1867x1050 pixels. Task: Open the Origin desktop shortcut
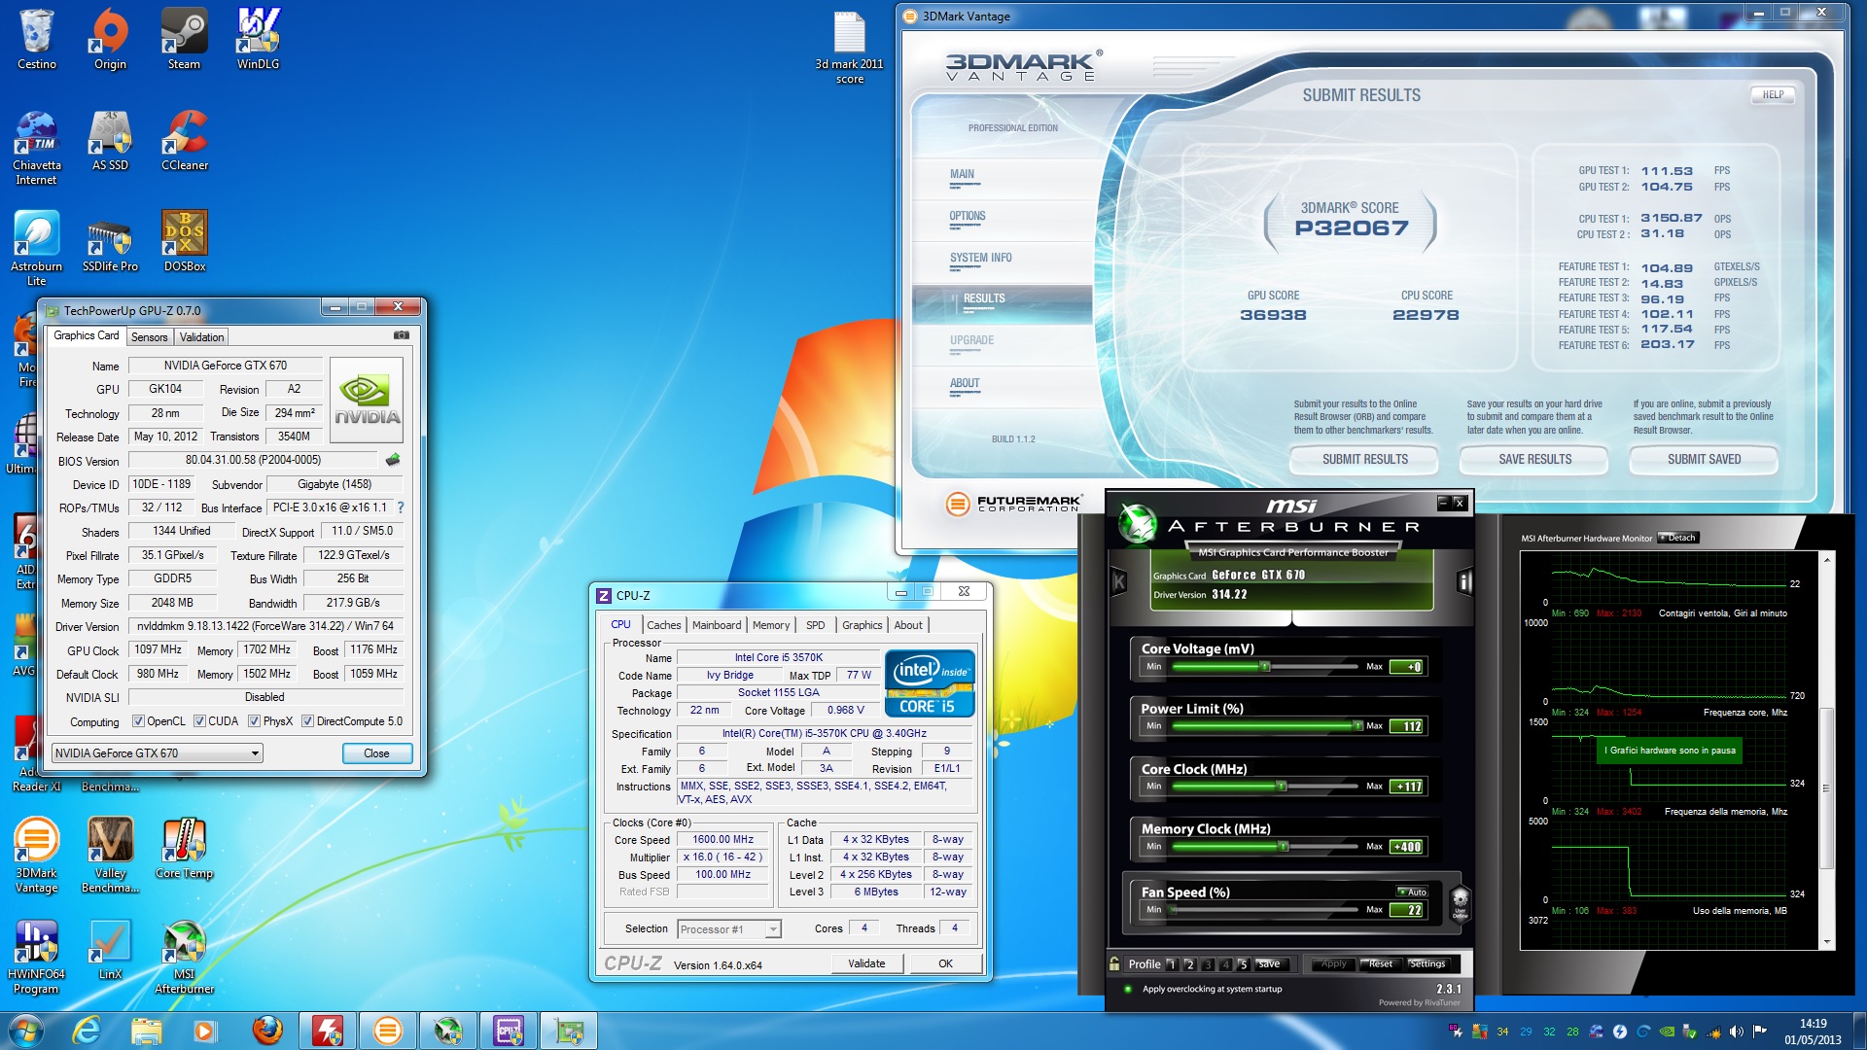pyautogui.click(x=110, y=39)
